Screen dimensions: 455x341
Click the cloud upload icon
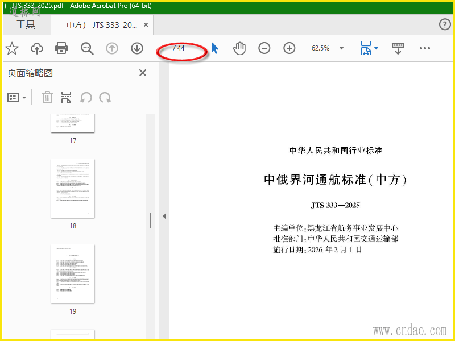tap(37, 48)
